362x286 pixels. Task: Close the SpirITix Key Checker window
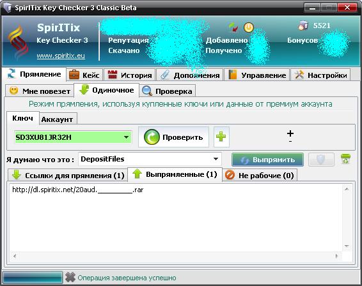[347, 8]
